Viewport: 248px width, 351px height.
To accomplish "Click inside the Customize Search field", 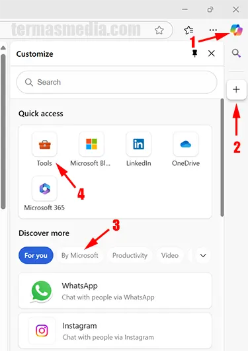I will tap(116, 82).
